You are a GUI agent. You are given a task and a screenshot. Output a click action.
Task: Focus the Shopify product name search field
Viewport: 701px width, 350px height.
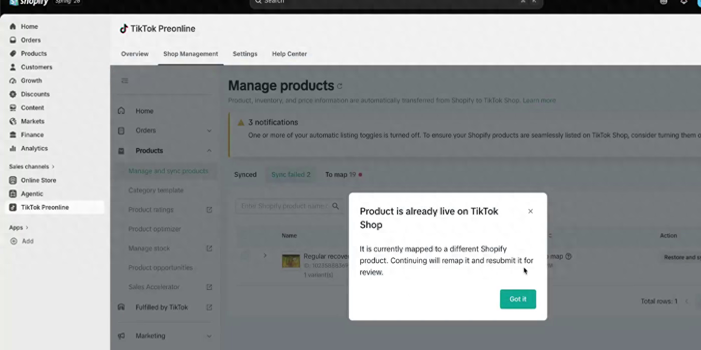pos(289,206)
